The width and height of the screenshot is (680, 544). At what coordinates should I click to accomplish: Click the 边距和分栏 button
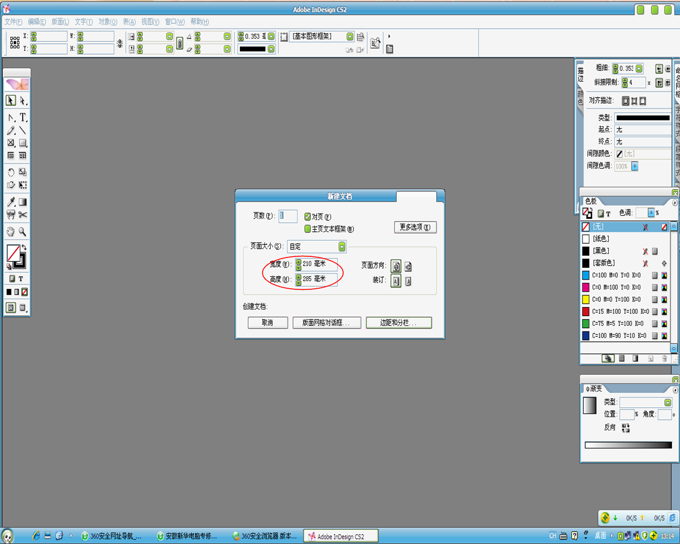[398, 322]
